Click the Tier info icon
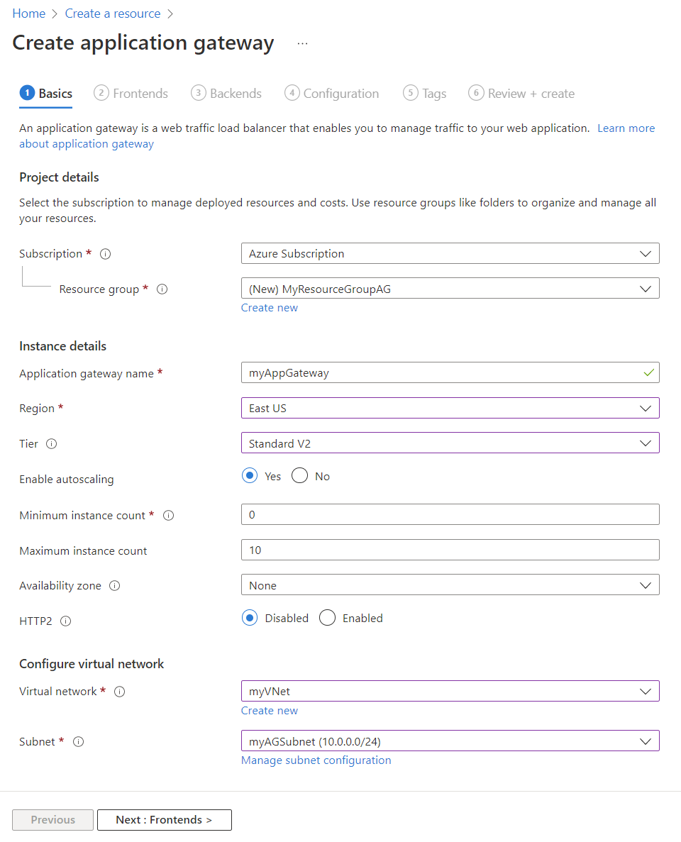This screenshot has width=681, height=842. pyautogui.click(x=51, y=444)
